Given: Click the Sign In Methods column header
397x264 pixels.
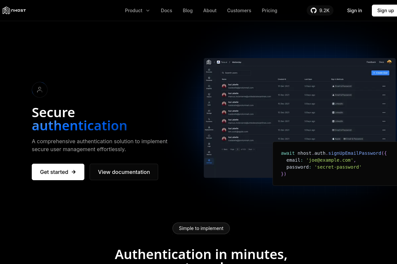Looking at the screenshot, I should point(337,79).
